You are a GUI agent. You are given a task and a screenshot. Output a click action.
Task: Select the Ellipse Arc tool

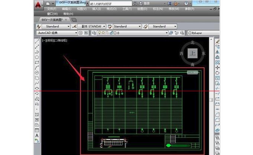(x=37, y=94)
